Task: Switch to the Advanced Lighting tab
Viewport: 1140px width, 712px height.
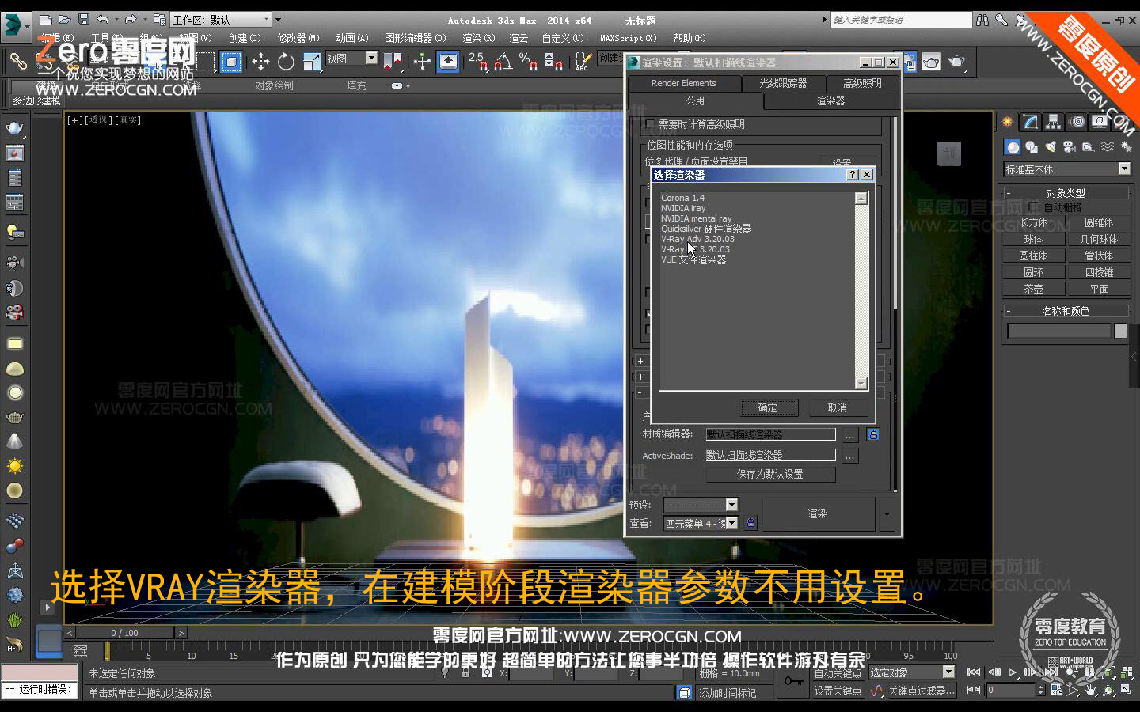Action: [862, 83]
